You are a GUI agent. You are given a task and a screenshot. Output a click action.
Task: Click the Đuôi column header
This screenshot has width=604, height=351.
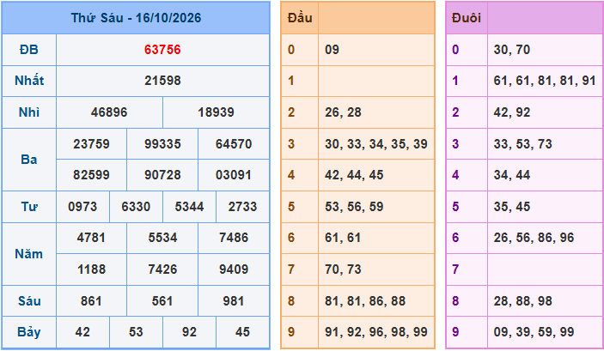[x=467, y=18]
